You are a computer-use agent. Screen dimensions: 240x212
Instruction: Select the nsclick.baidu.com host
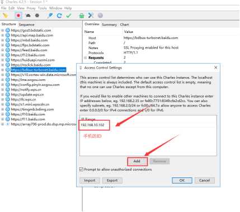[x=31, y=65]
